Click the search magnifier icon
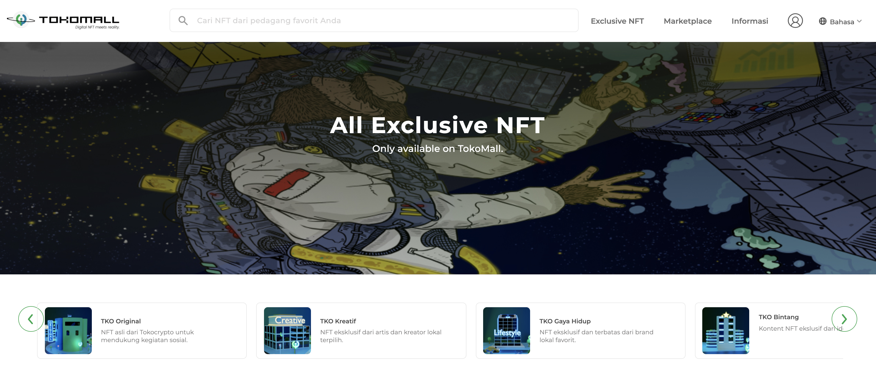Screen dimensions: 876x382 click(183, 21)
